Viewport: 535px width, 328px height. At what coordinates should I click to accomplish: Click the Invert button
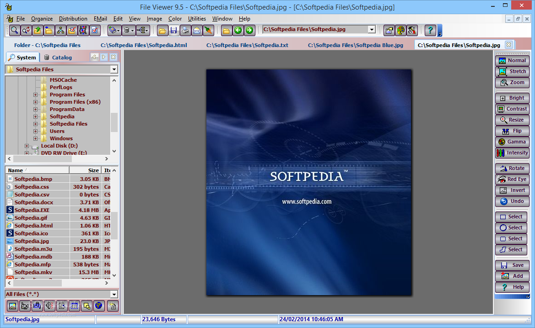(512, 190)
